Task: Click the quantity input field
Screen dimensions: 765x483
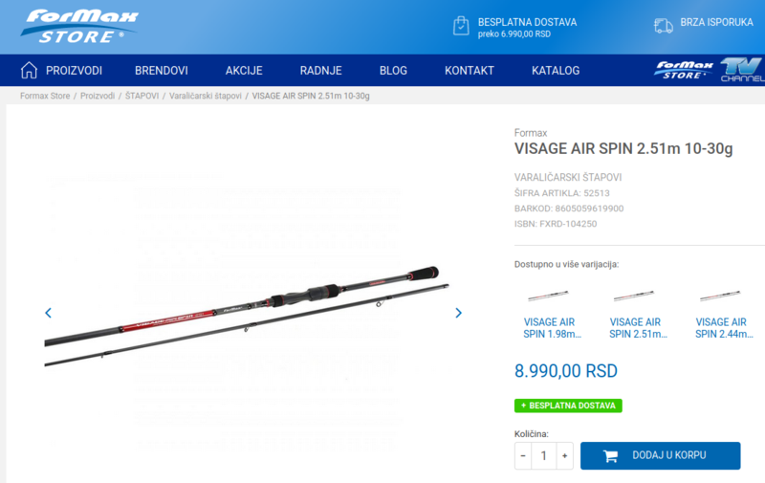Action: pos(543,455)
